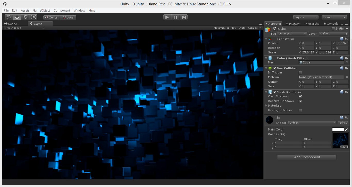Click Mesh object picker circle

[347, 62]
